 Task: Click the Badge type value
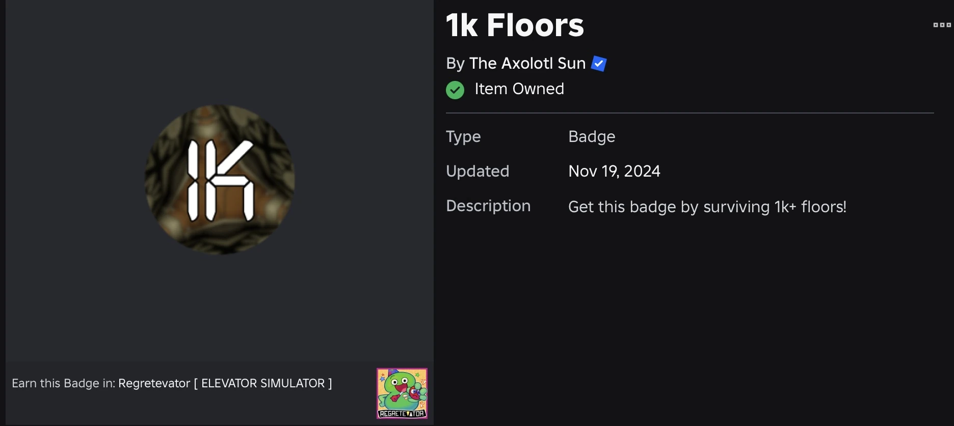tap(591, 136)
